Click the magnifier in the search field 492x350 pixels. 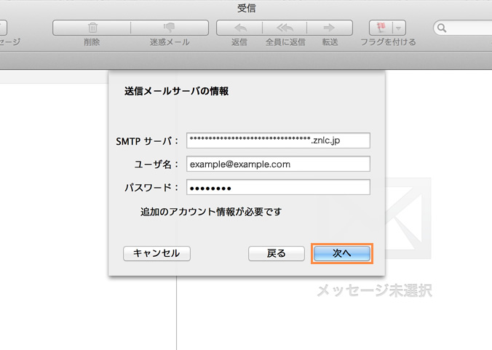point(442,28)
